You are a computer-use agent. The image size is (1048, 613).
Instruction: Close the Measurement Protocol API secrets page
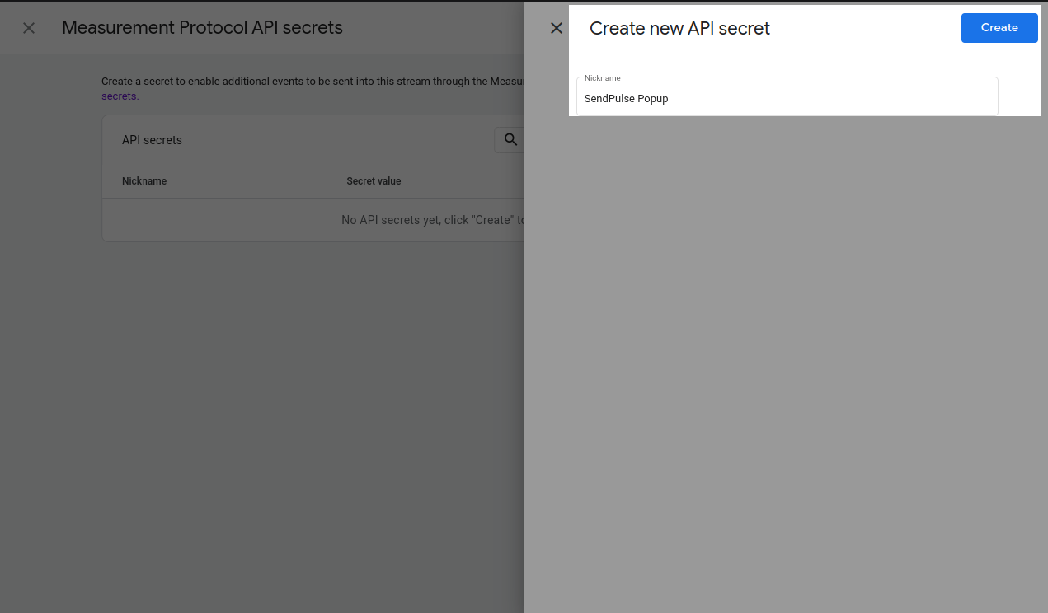click(x=29, y=28)
